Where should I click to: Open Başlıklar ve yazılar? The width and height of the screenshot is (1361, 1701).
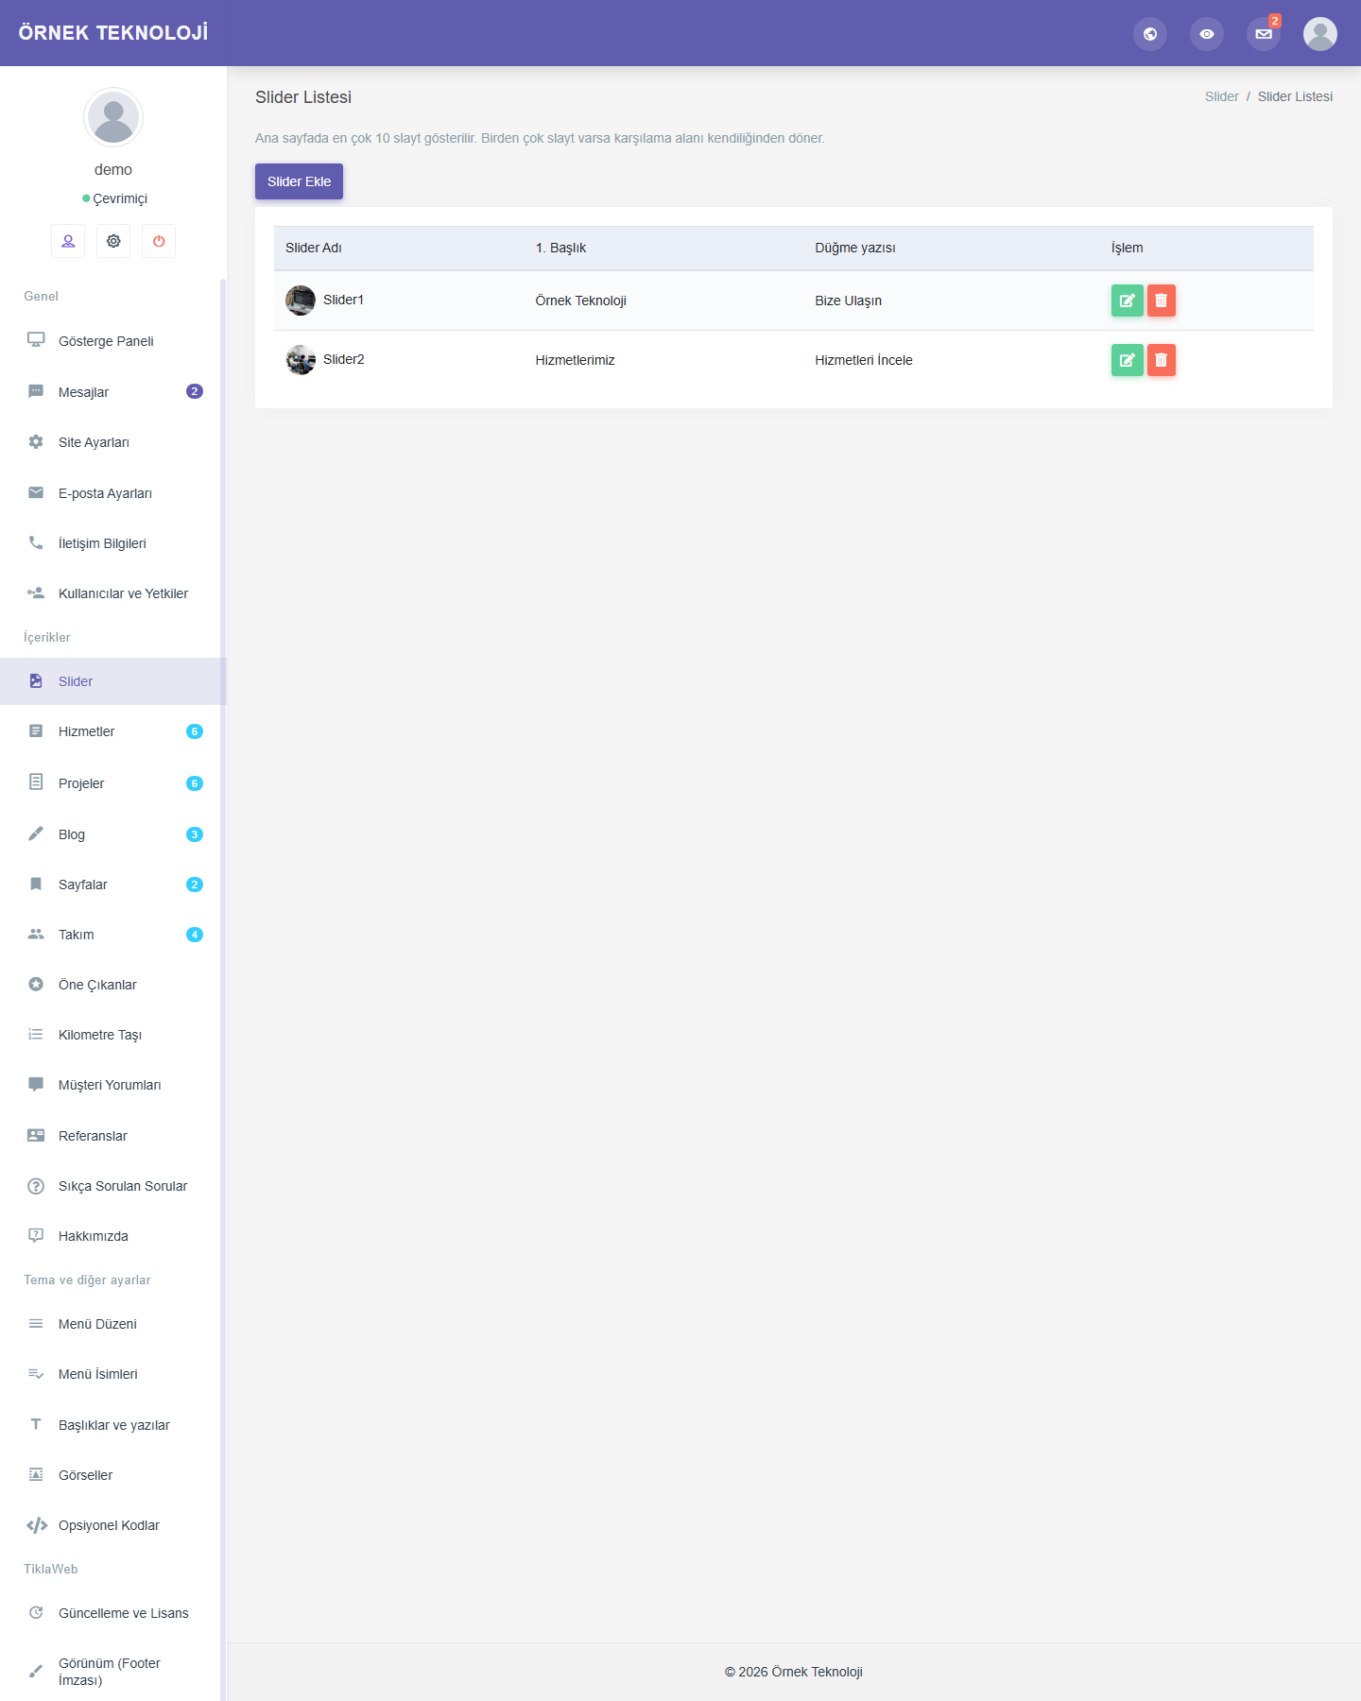tap(112, 1425)
